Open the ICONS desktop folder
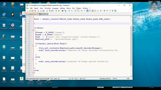 click(4, 80)
